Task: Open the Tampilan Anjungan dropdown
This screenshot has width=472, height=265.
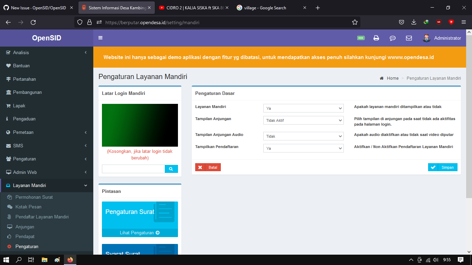Action: pos(303,120)
